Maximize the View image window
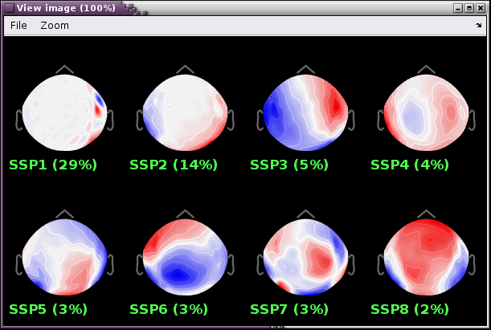 click(x=469, y=8)
